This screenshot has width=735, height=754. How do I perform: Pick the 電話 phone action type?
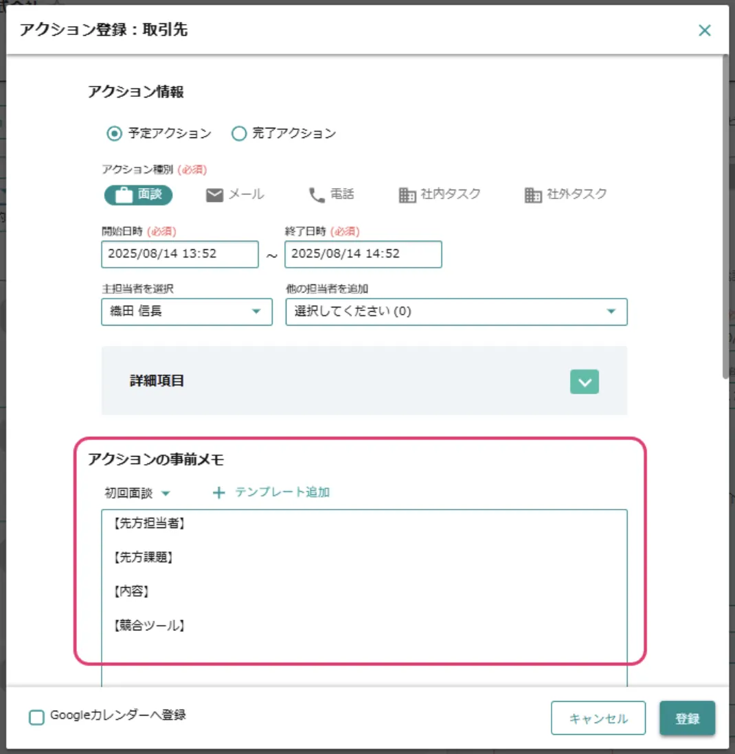(x=317, y=195)
